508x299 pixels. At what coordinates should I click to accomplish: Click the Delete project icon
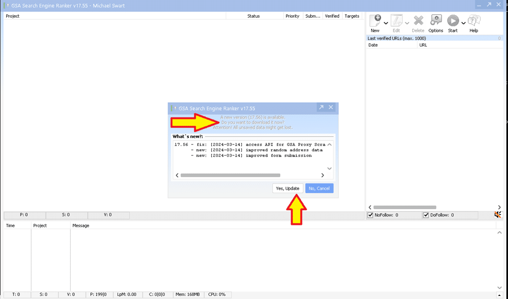pyautogui.click(x=418, y=21)
